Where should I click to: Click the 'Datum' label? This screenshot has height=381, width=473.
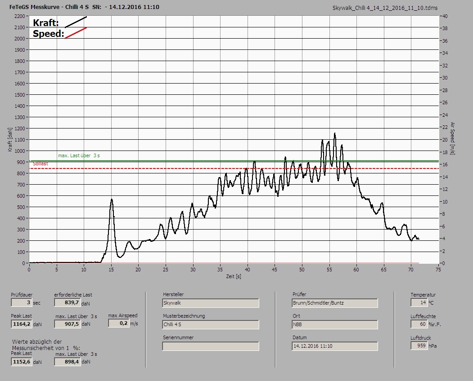pos(300,337)
